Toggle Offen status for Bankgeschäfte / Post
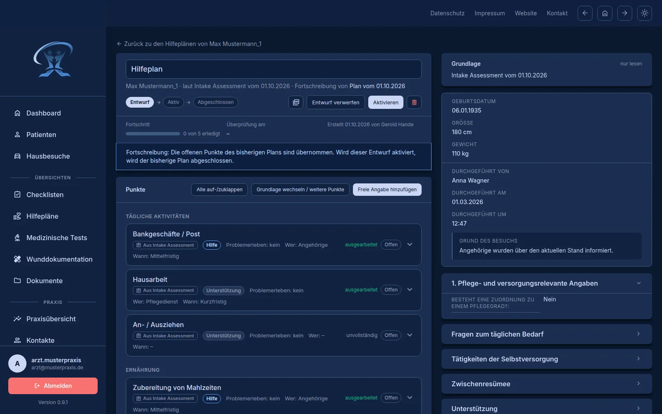Screen dimensions: 662x414 [391, 245]
